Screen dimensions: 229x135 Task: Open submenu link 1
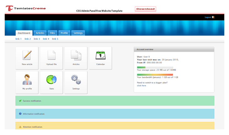click(x=19, y=39)
